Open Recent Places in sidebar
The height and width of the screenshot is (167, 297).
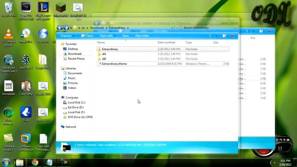[x=74, y=59]
